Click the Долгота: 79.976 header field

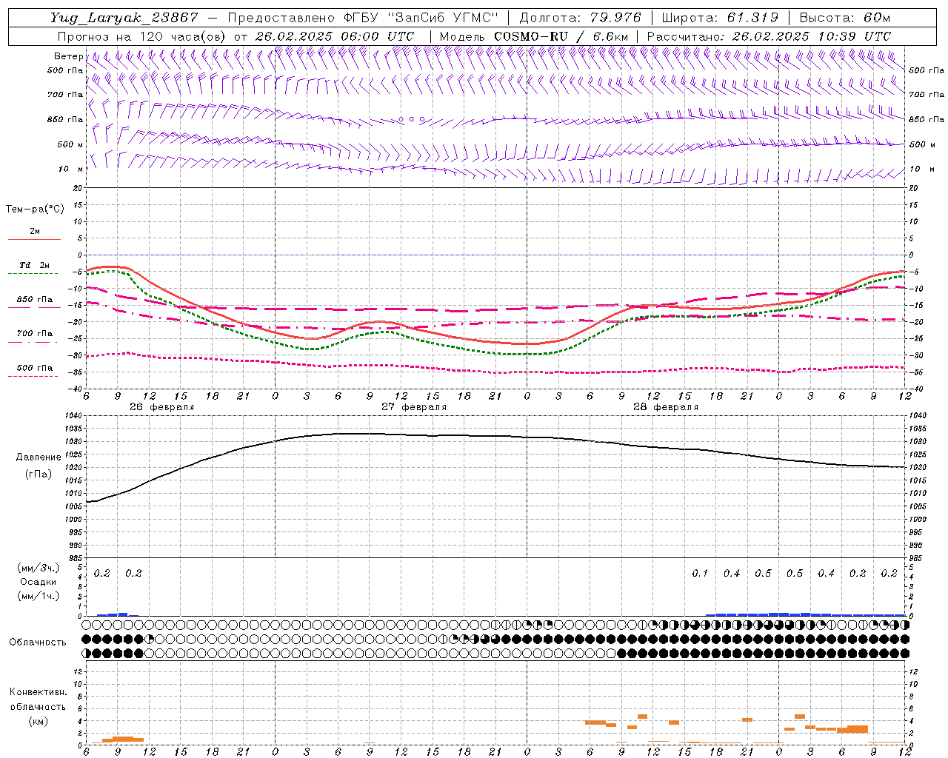(x=580, y=18)
